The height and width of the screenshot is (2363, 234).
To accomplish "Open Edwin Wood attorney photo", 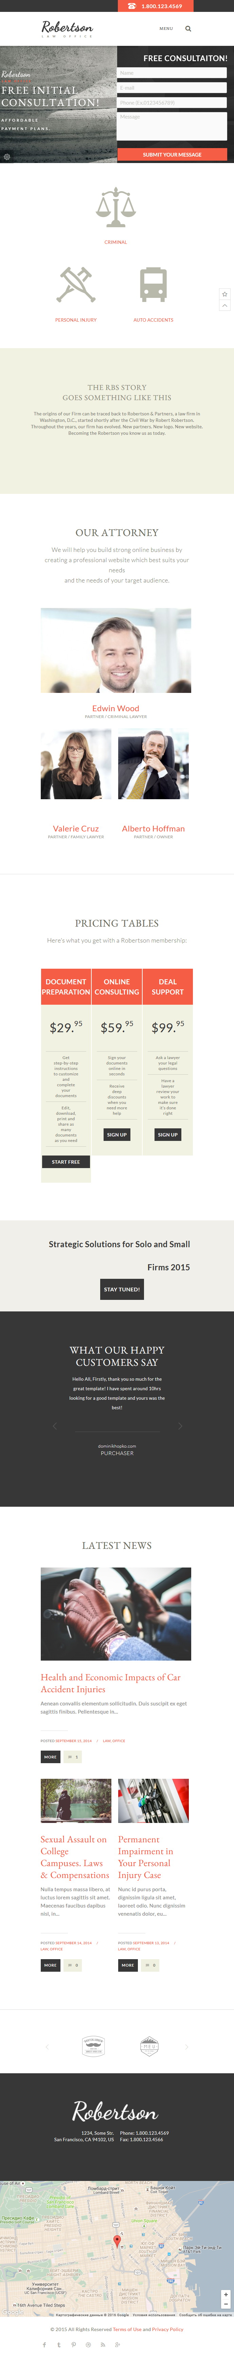I will pos(115,650).
